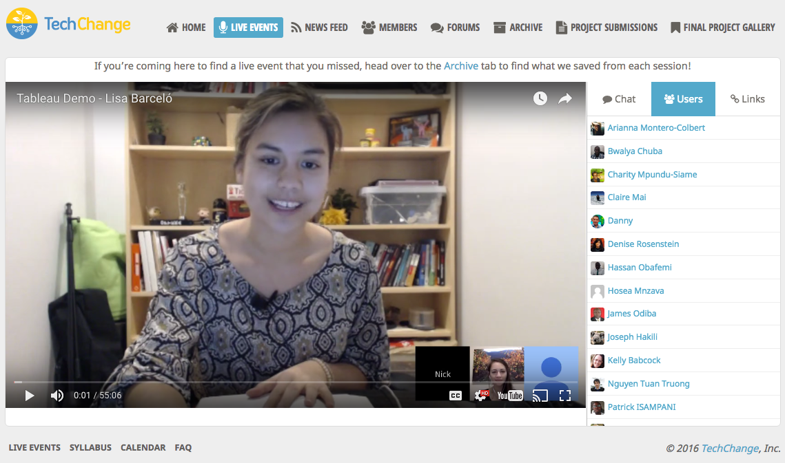This screenshot has width=785, height=463.
Task: Open Project Submissions page
Action: click(x=606, y=28)
